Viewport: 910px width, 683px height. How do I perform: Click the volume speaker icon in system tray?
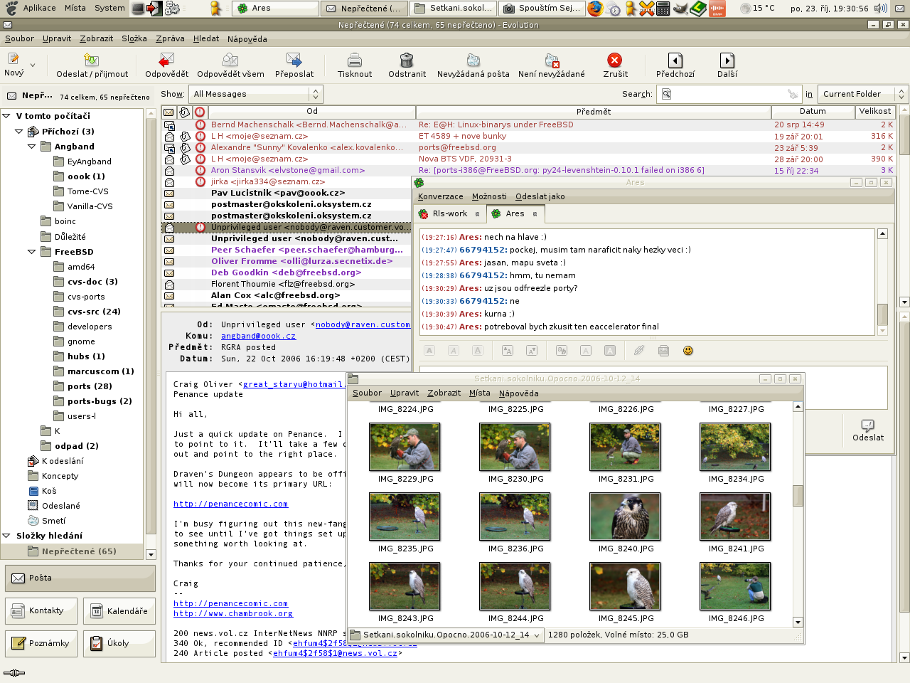click(x=881, y=9)
